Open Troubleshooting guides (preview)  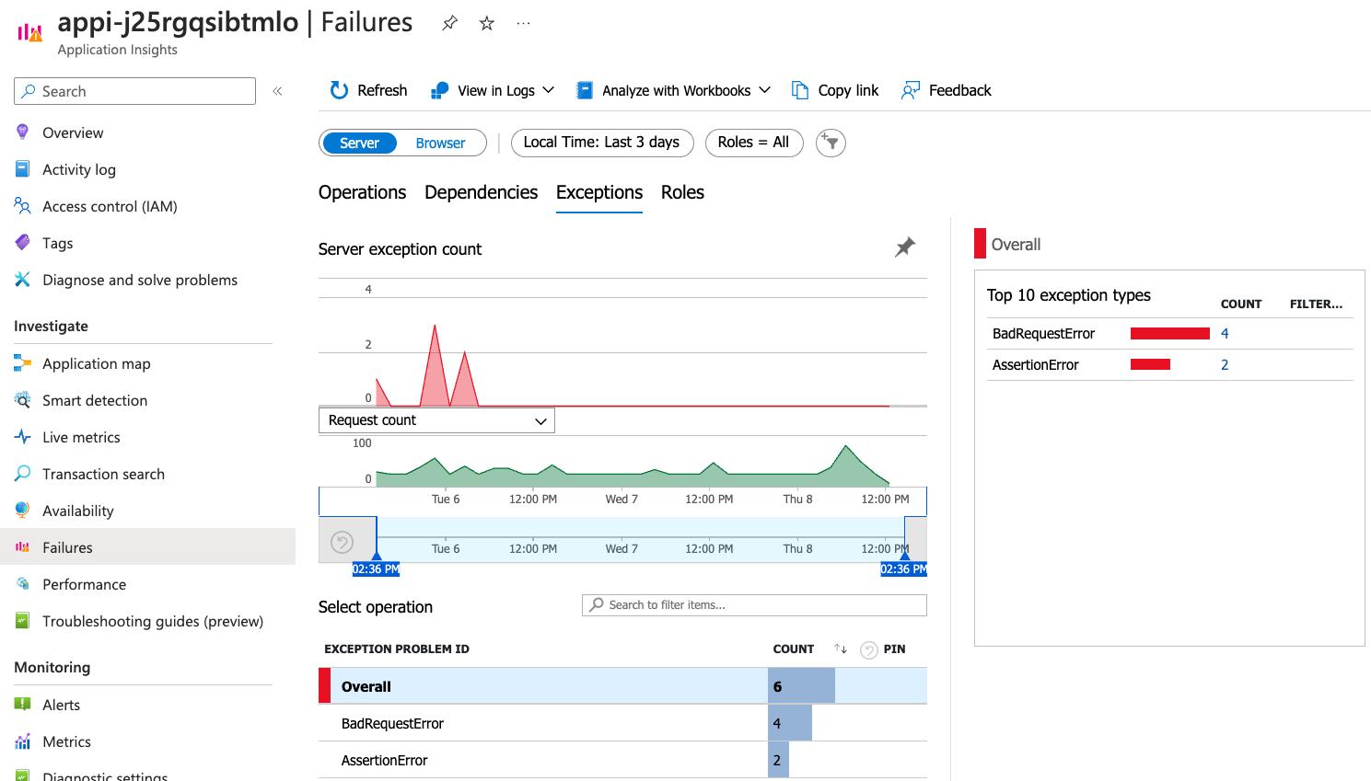(x=153, y=621)
